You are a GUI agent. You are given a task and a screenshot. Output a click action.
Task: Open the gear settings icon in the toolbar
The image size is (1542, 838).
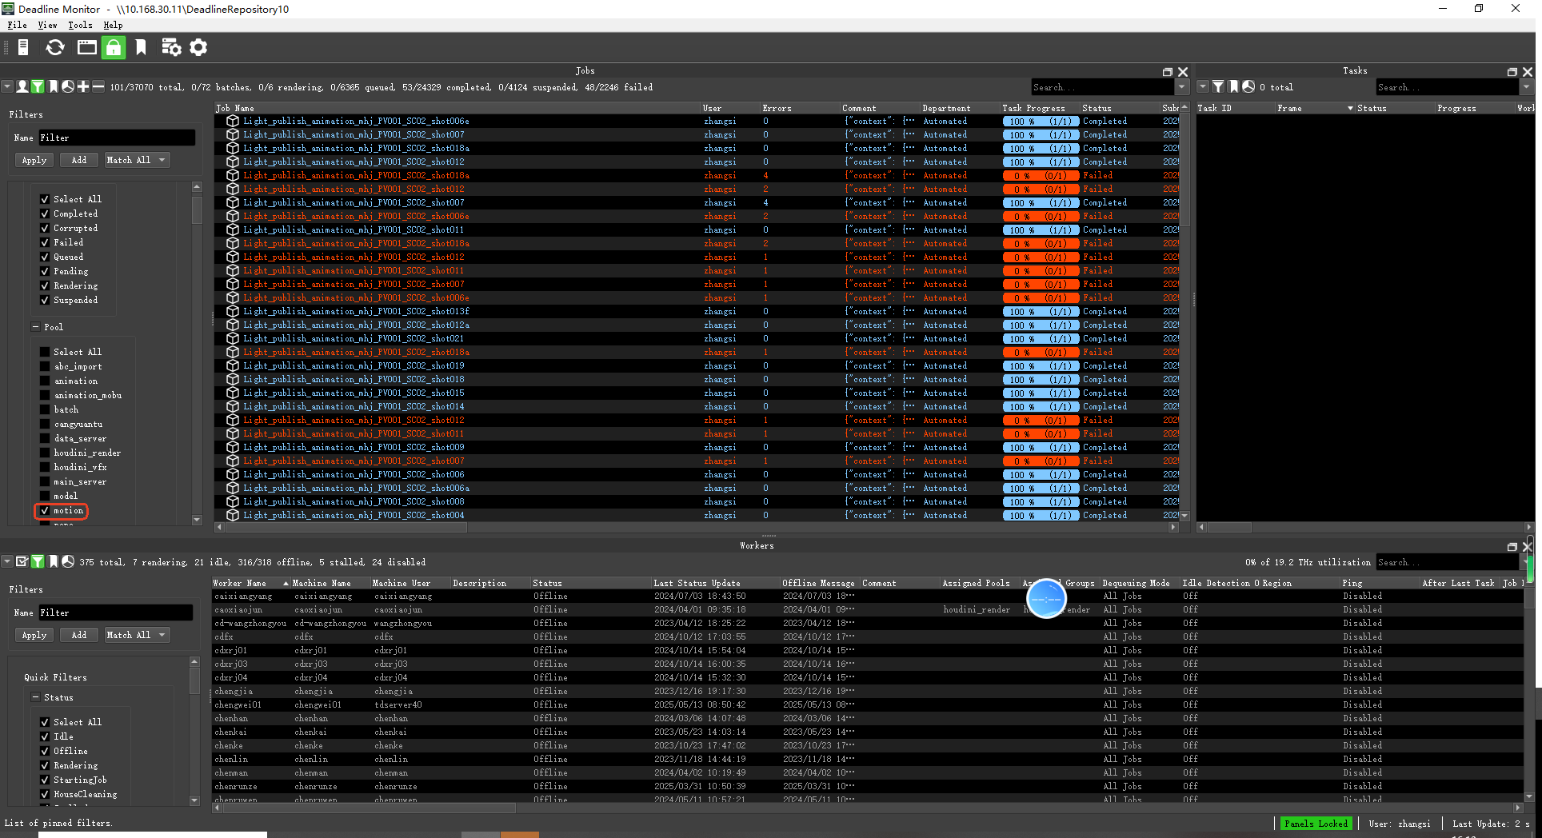[198, 48]
